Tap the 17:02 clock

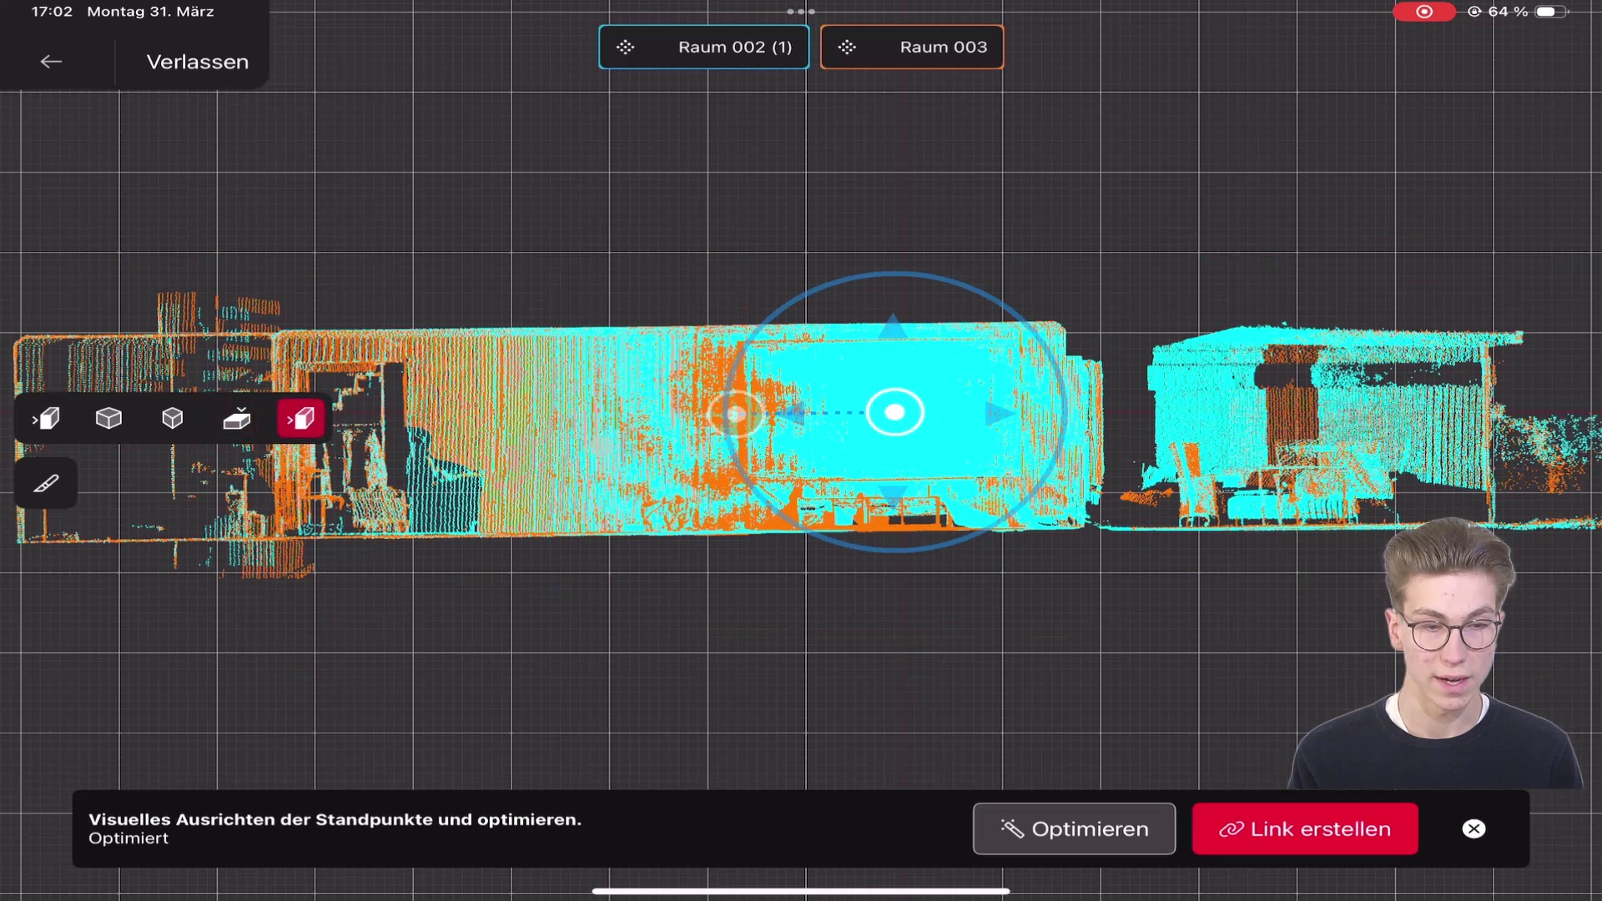click(52, 12)
